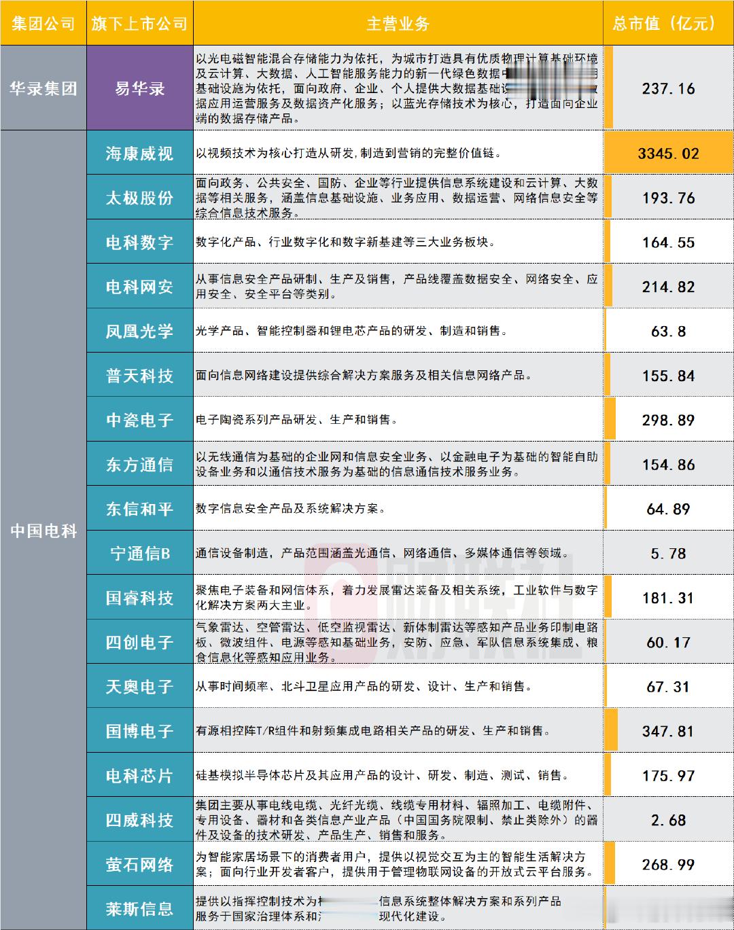This screenshot has height=930, width=734.
Task: Select market value 298.89
Action: (x=669, y=421)
